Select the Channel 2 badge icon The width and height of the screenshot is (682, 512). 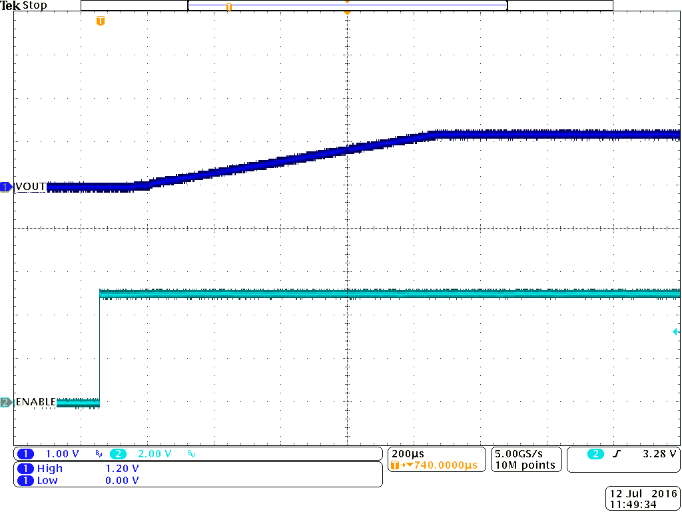(5, 402)
